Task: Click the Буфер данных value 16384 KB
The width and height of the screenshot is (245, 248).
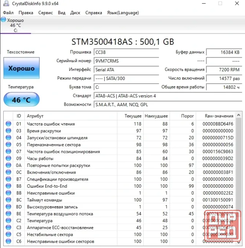Action: point(224,52)
